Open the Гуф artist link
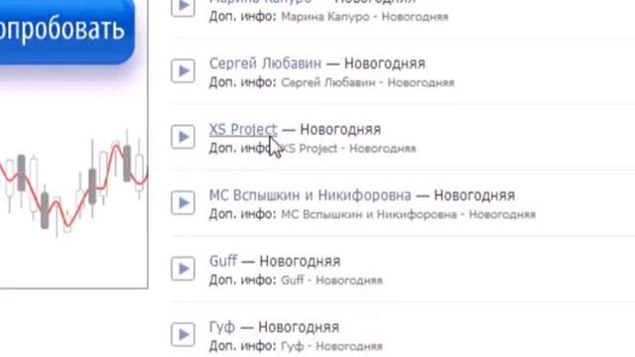 (222, 327)
